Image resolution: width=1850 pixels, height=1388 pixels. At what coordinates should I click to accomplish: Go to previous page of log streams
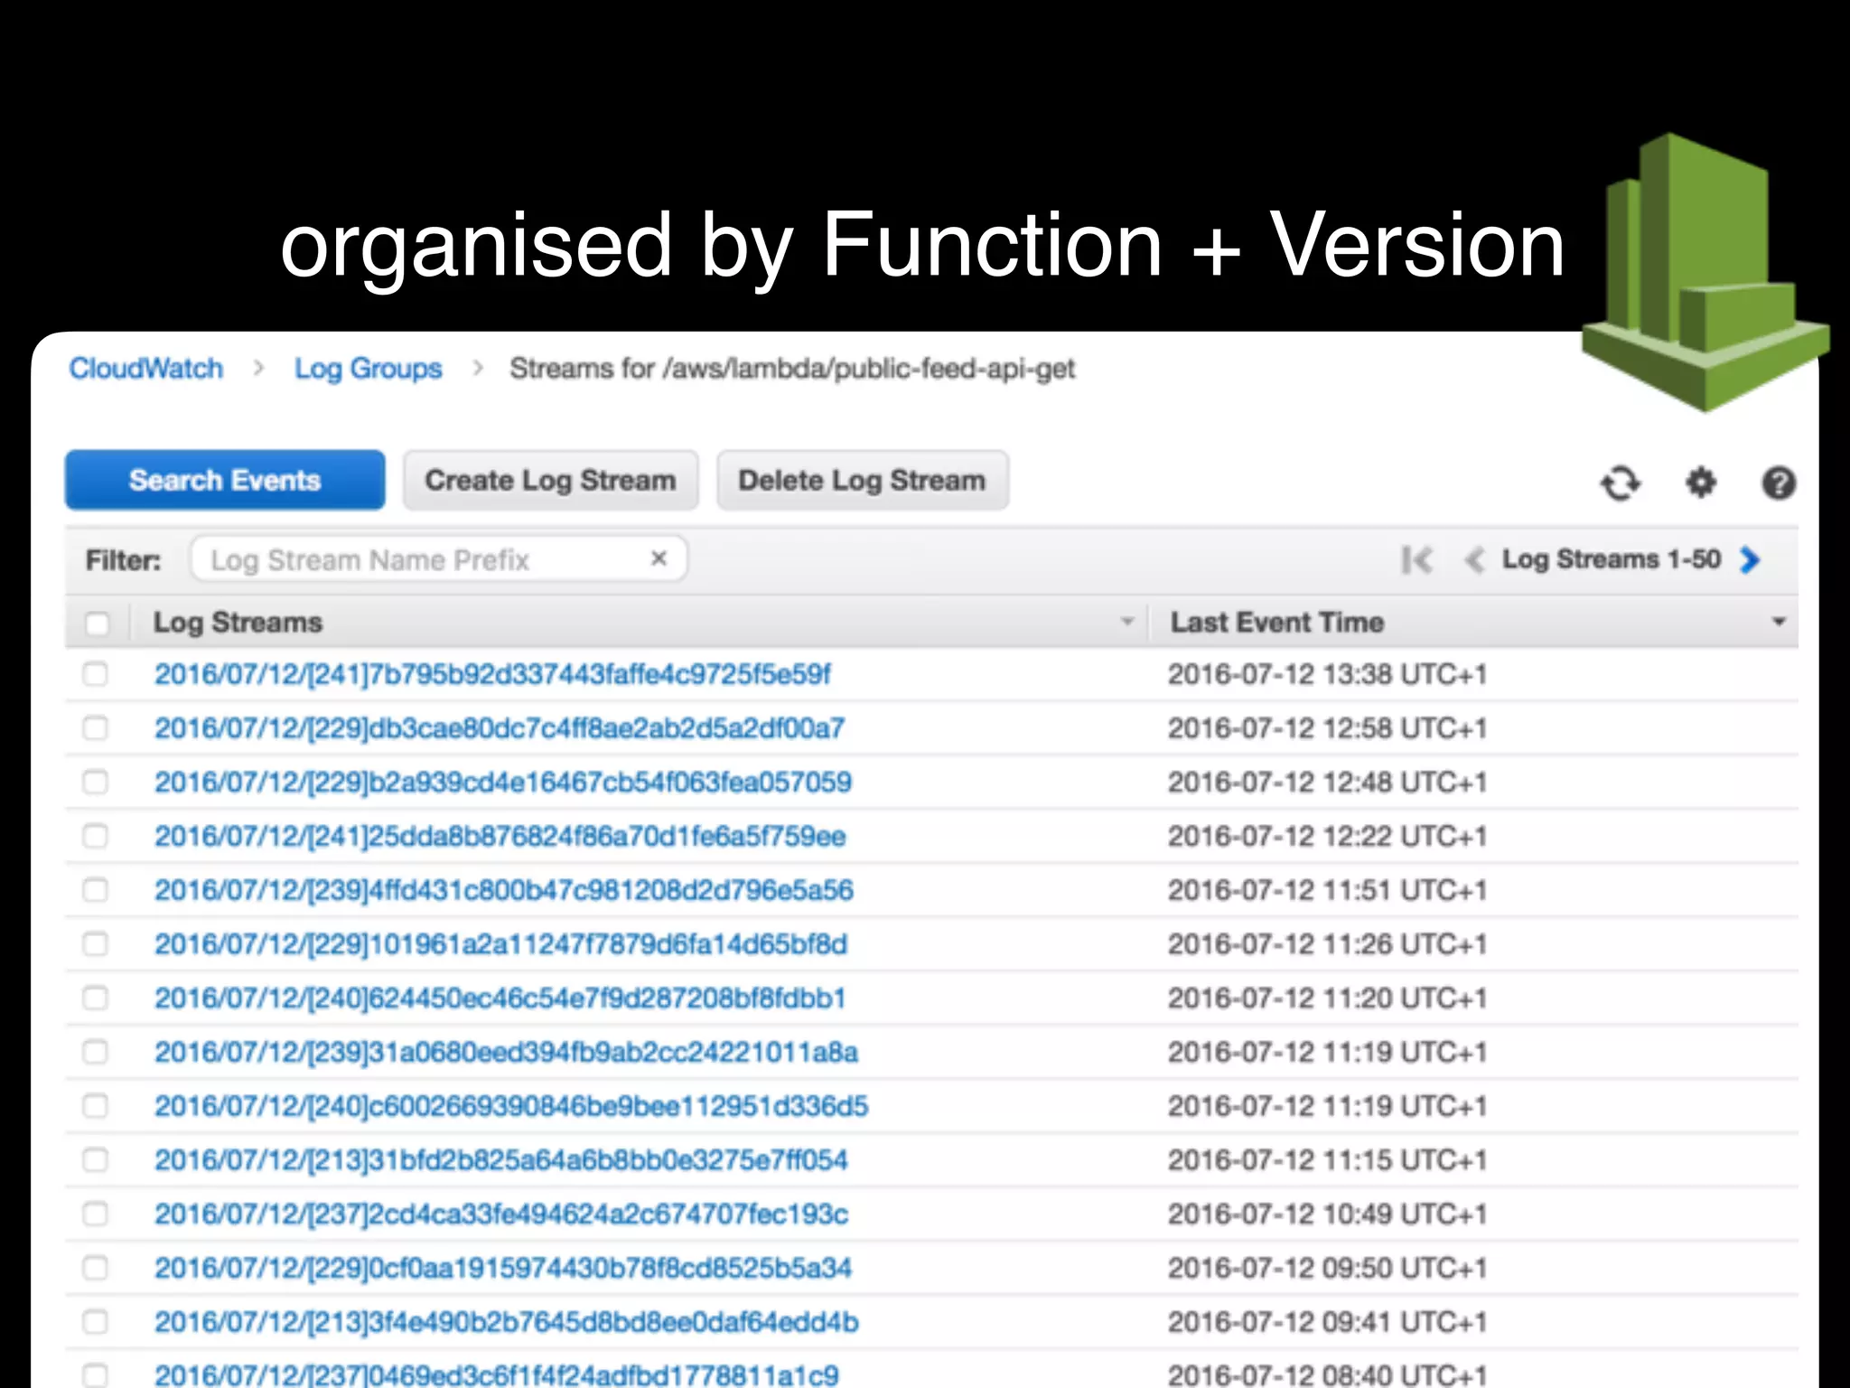coord(1474,560)
